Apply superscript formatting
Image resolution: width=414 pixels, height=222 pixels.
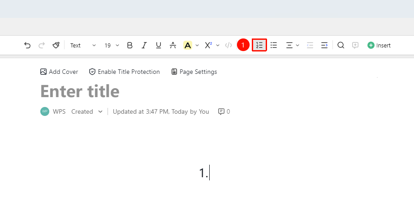pyautogui.click(x=208, y=45)
